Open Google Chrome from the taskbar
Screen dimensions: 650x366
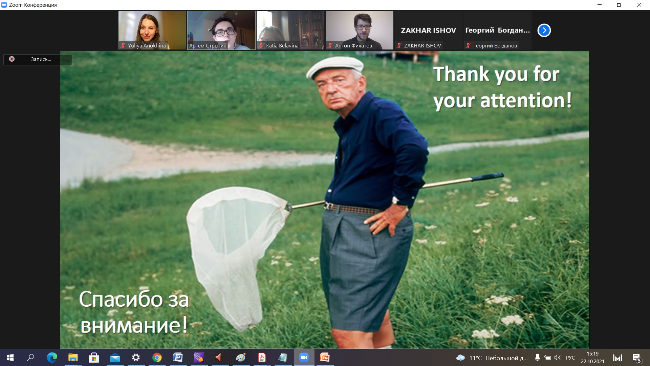tap(157, 358)
